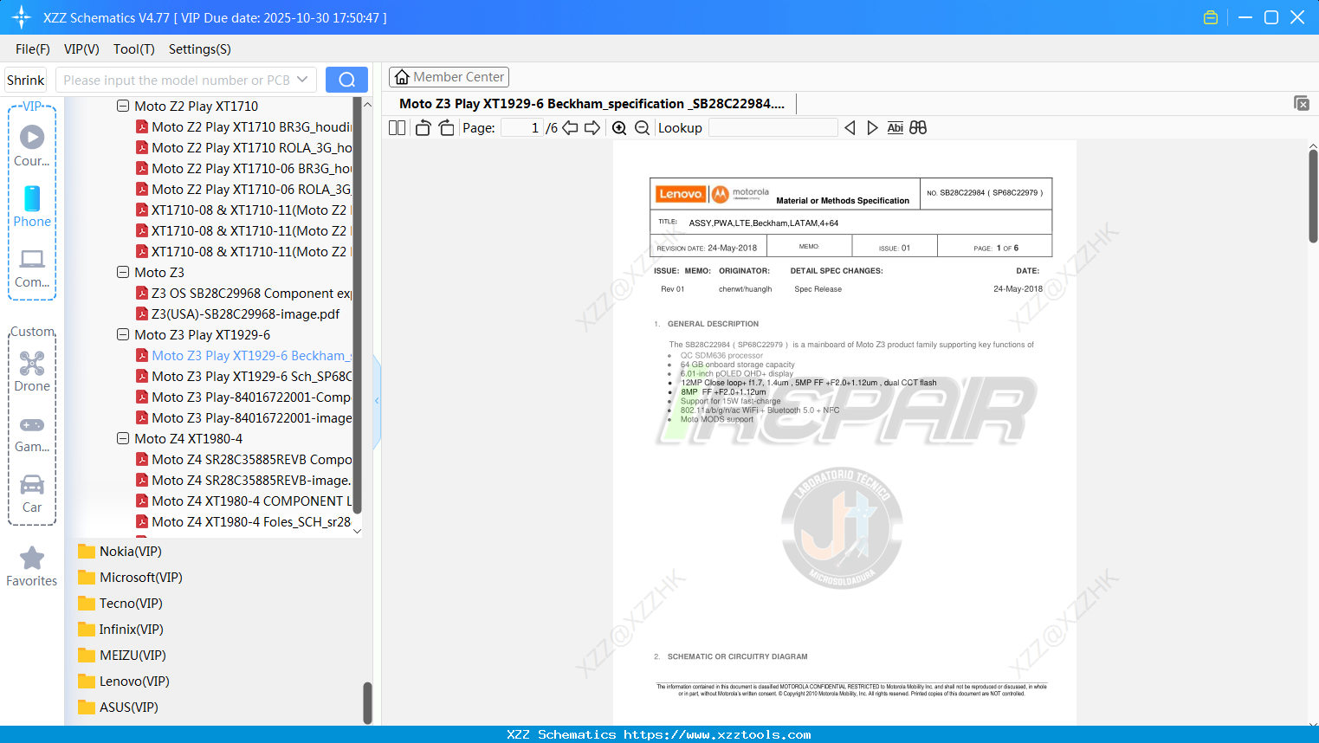This screenshot has height=743, width=1319.
Task: Zoom out of the document
Action: (642, 127)
